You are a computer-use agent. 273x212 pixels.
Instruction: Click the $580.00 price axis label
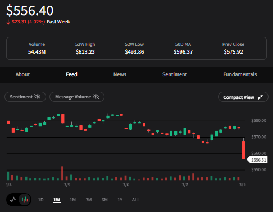pos(258,121)
